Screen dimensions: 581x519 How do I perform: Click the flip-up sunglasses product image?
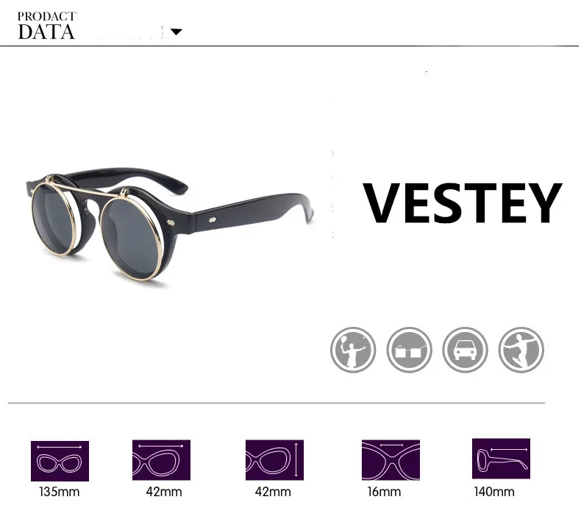(x=171, y=224)
